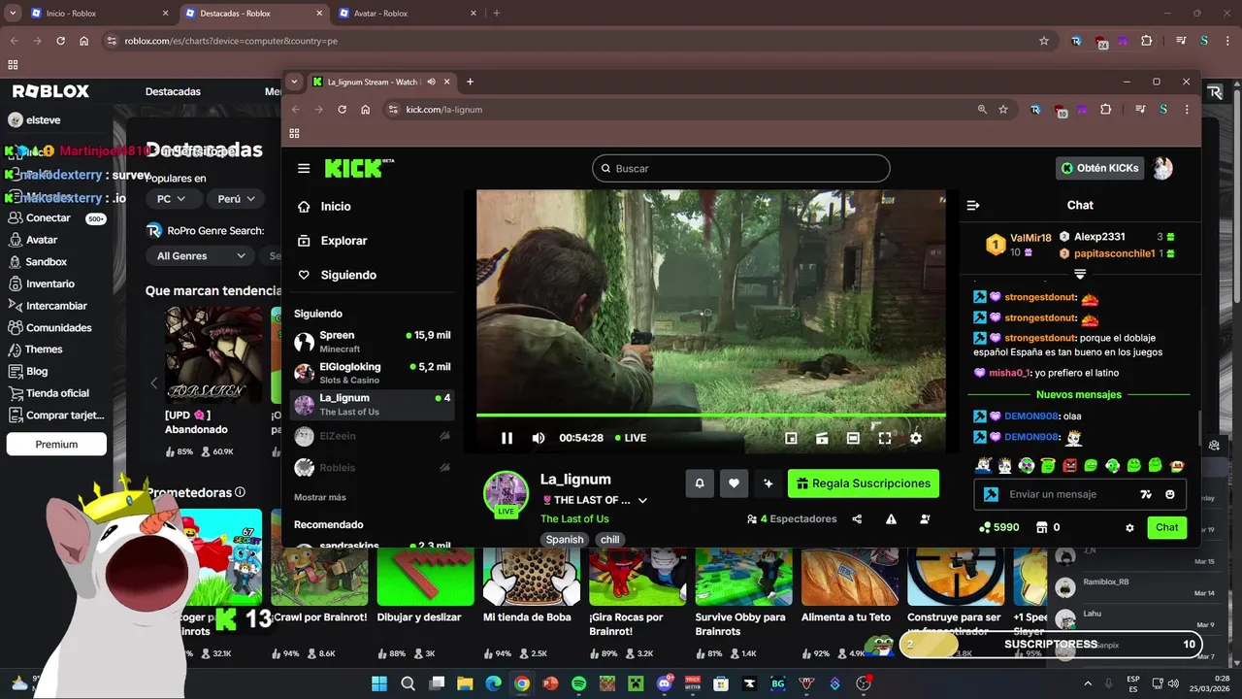
Task: Toggle notification bell for La_lignum
Action: point(700,483)
